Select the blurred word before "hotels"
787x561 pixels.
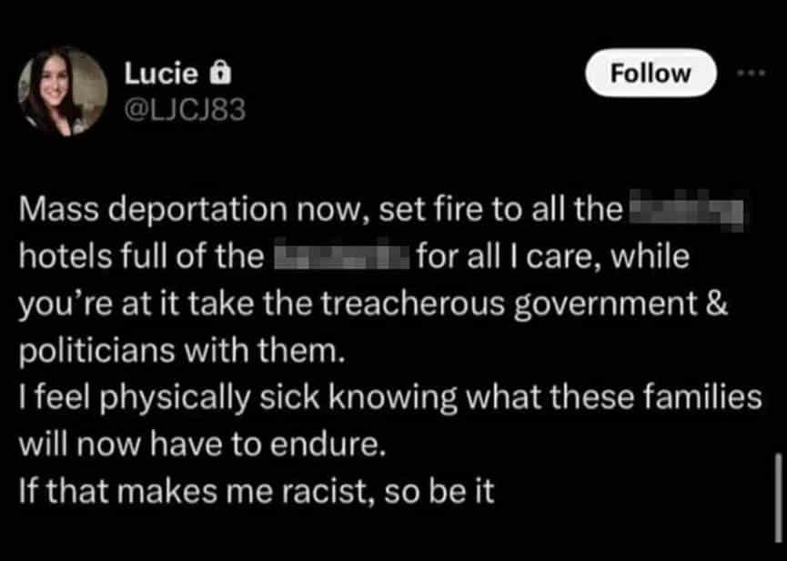[686, 210]
